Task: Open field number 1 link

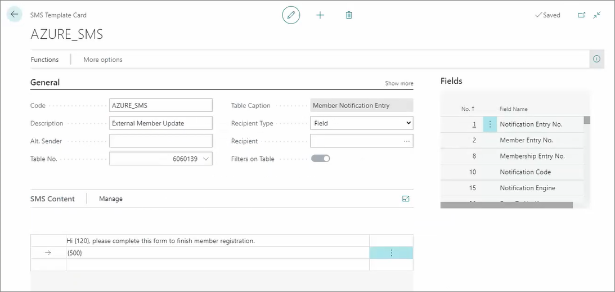Action: pyautogui.click(x=474, y=124)
